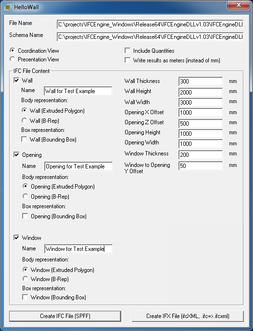Click the Opening X Offset field
This screenshot has width=253, height=331.
click(x=201, y=113)
